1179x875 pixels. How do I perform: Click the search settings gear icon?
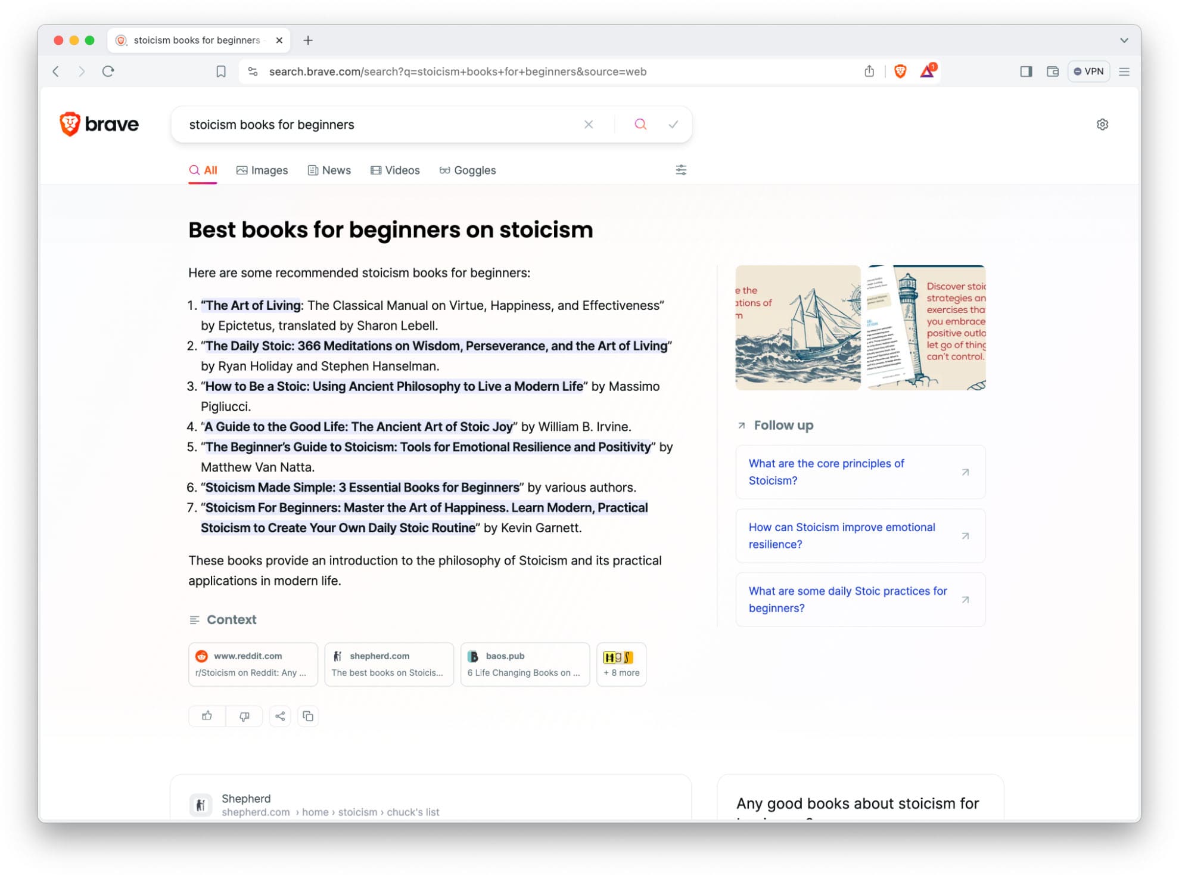(1102, 123)
